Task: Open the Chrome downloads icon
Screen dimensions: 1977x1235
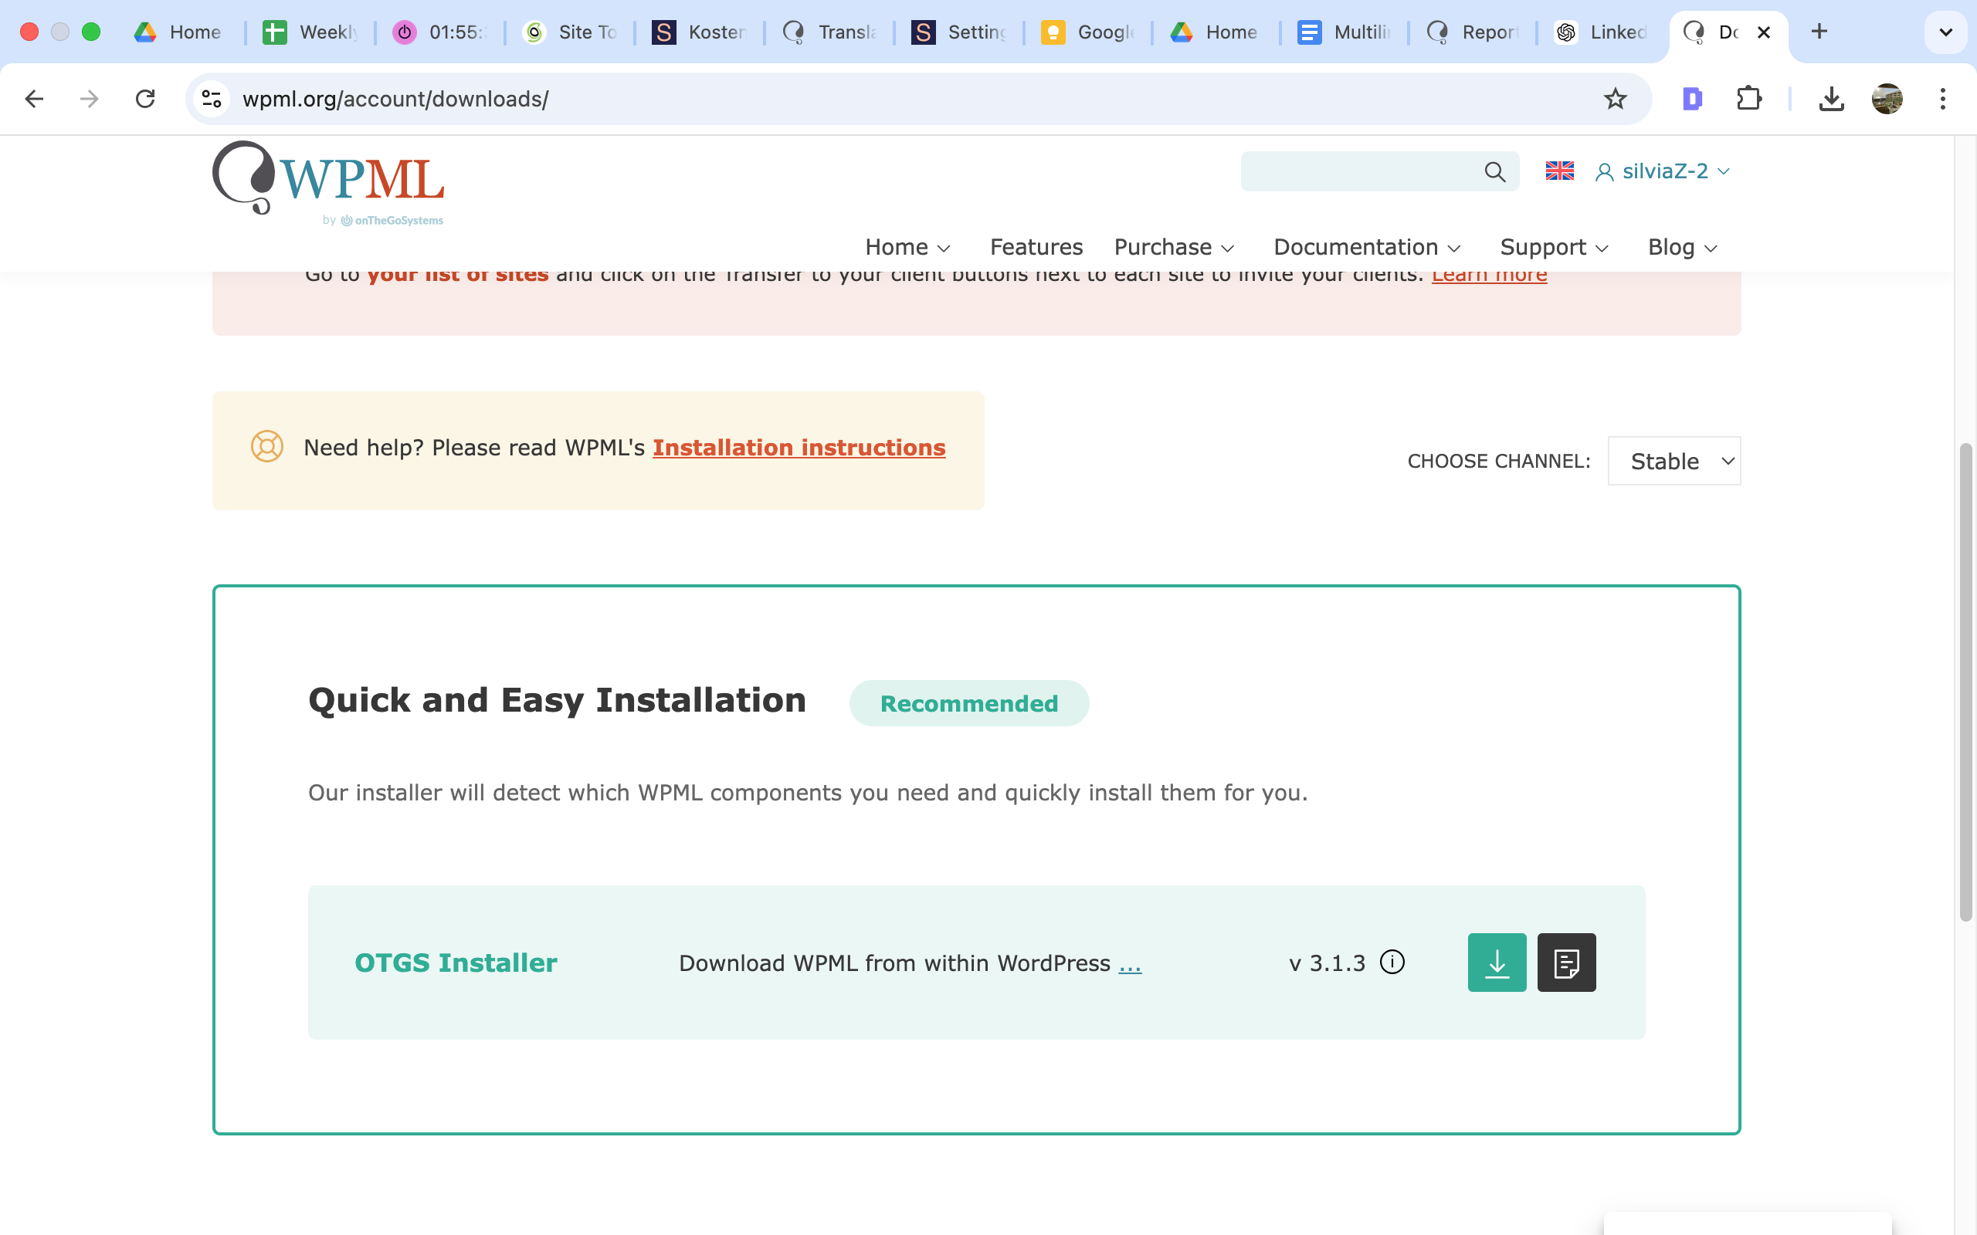Action: (x=1832, y=99)
